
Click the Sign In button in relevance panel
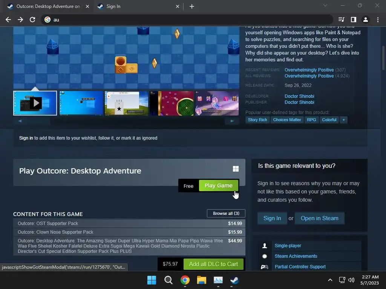point(272,218)
